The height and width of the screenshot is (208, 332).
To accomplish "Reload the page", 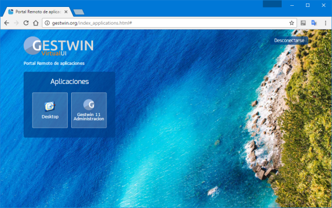I will (26, 23).
